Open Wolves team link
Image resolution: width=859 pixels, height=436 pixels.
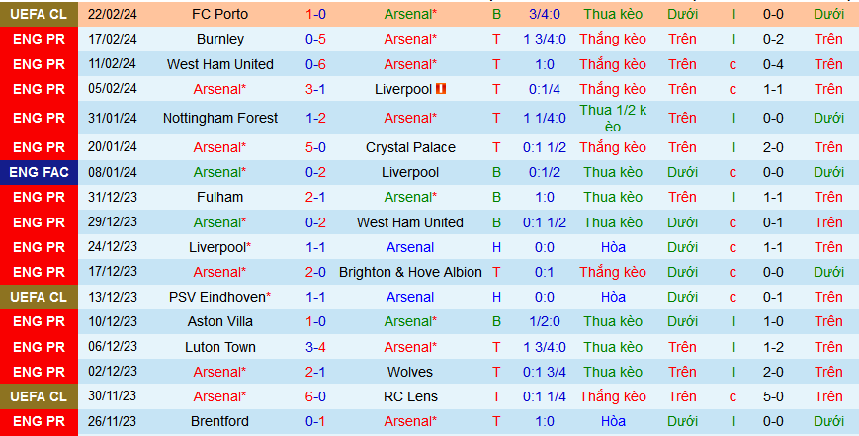click(x=410, y=372)
